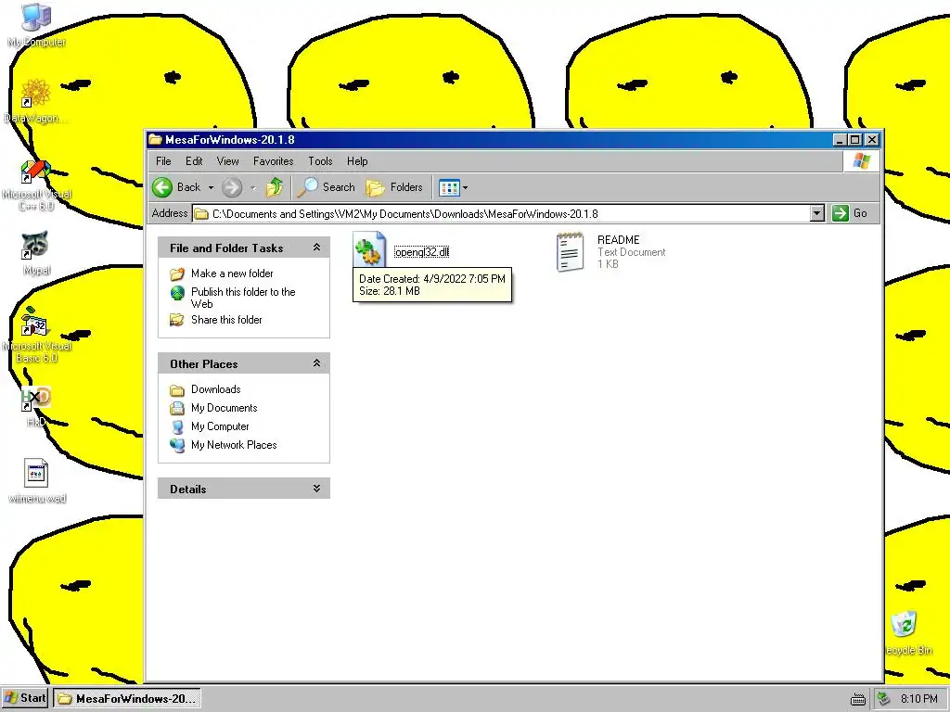Open the Forward history dropdown arrow
Image resolution: width=950 pixels, height=712 pixels.
tap(253, 187)
